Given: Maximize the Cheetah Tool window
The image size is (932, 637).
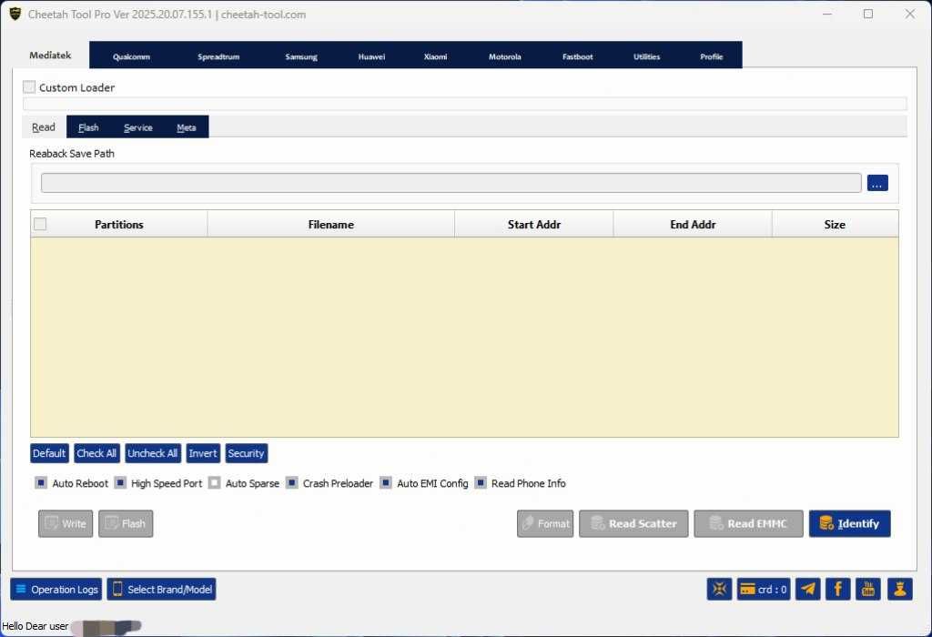Looking at the screenshot, I should [868, 14].
